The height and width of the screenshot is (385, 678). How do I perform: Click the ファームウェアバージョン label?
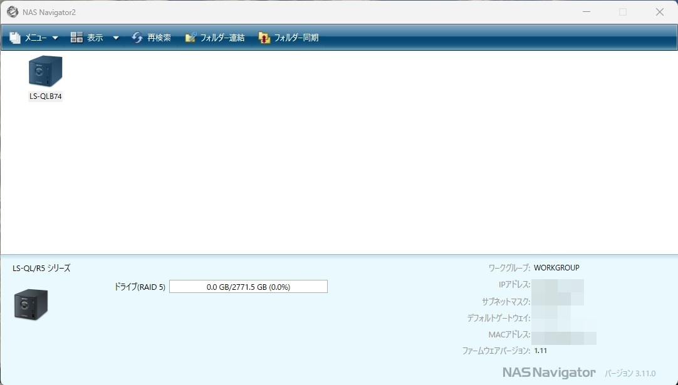tap(496, 351)
